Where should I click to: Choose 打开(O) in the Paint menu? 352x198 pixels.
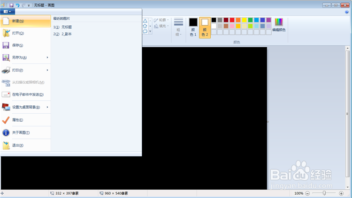pyautogui.click(x=26, y=33)
